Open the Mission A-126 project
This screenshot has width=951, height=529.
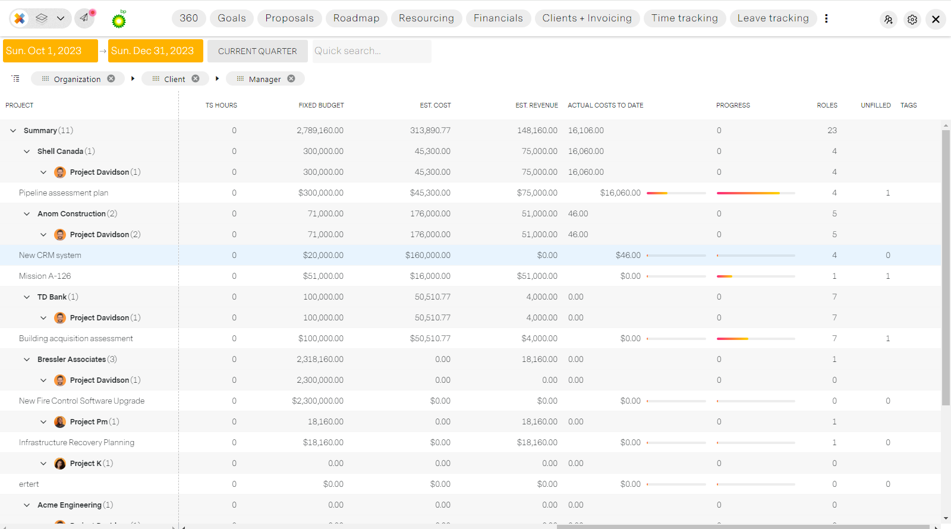pyautogui.click(x=45, y=276)
